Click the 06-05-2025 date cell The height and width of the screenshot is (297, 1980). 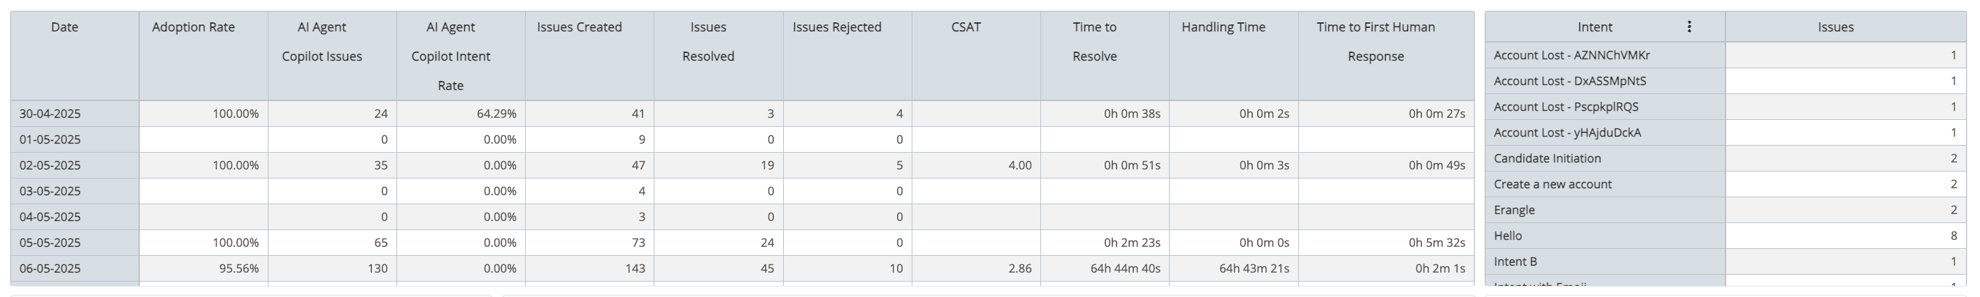point(75,268)
